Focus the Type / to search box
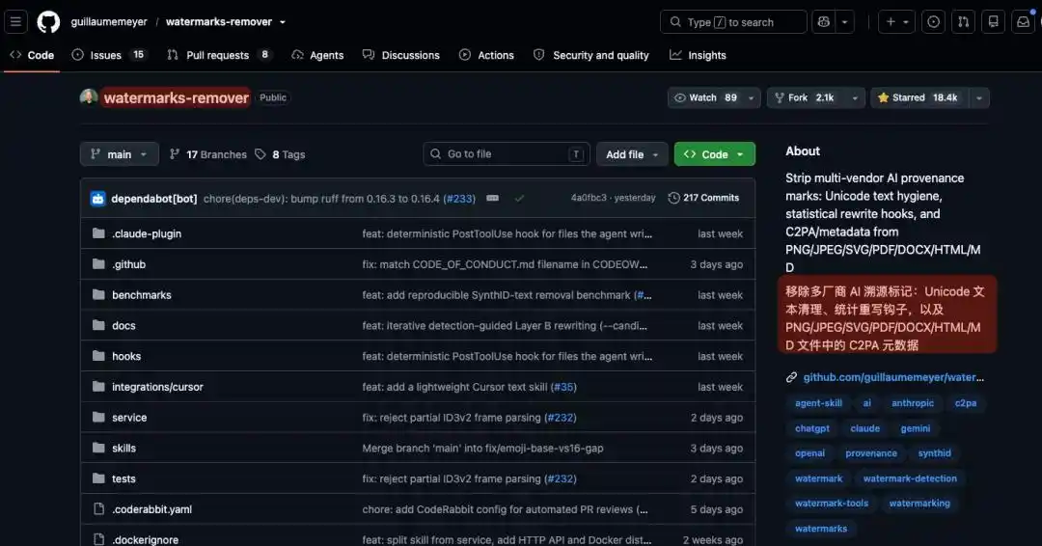1042x546 pixels. click(x=733, y=22)
